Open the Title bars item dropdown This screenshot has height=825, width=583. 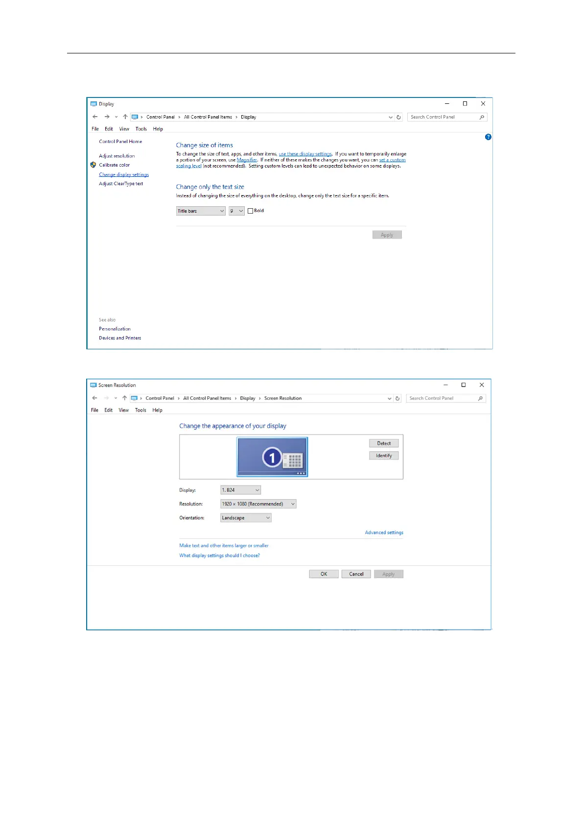click(x=201, y=211)
